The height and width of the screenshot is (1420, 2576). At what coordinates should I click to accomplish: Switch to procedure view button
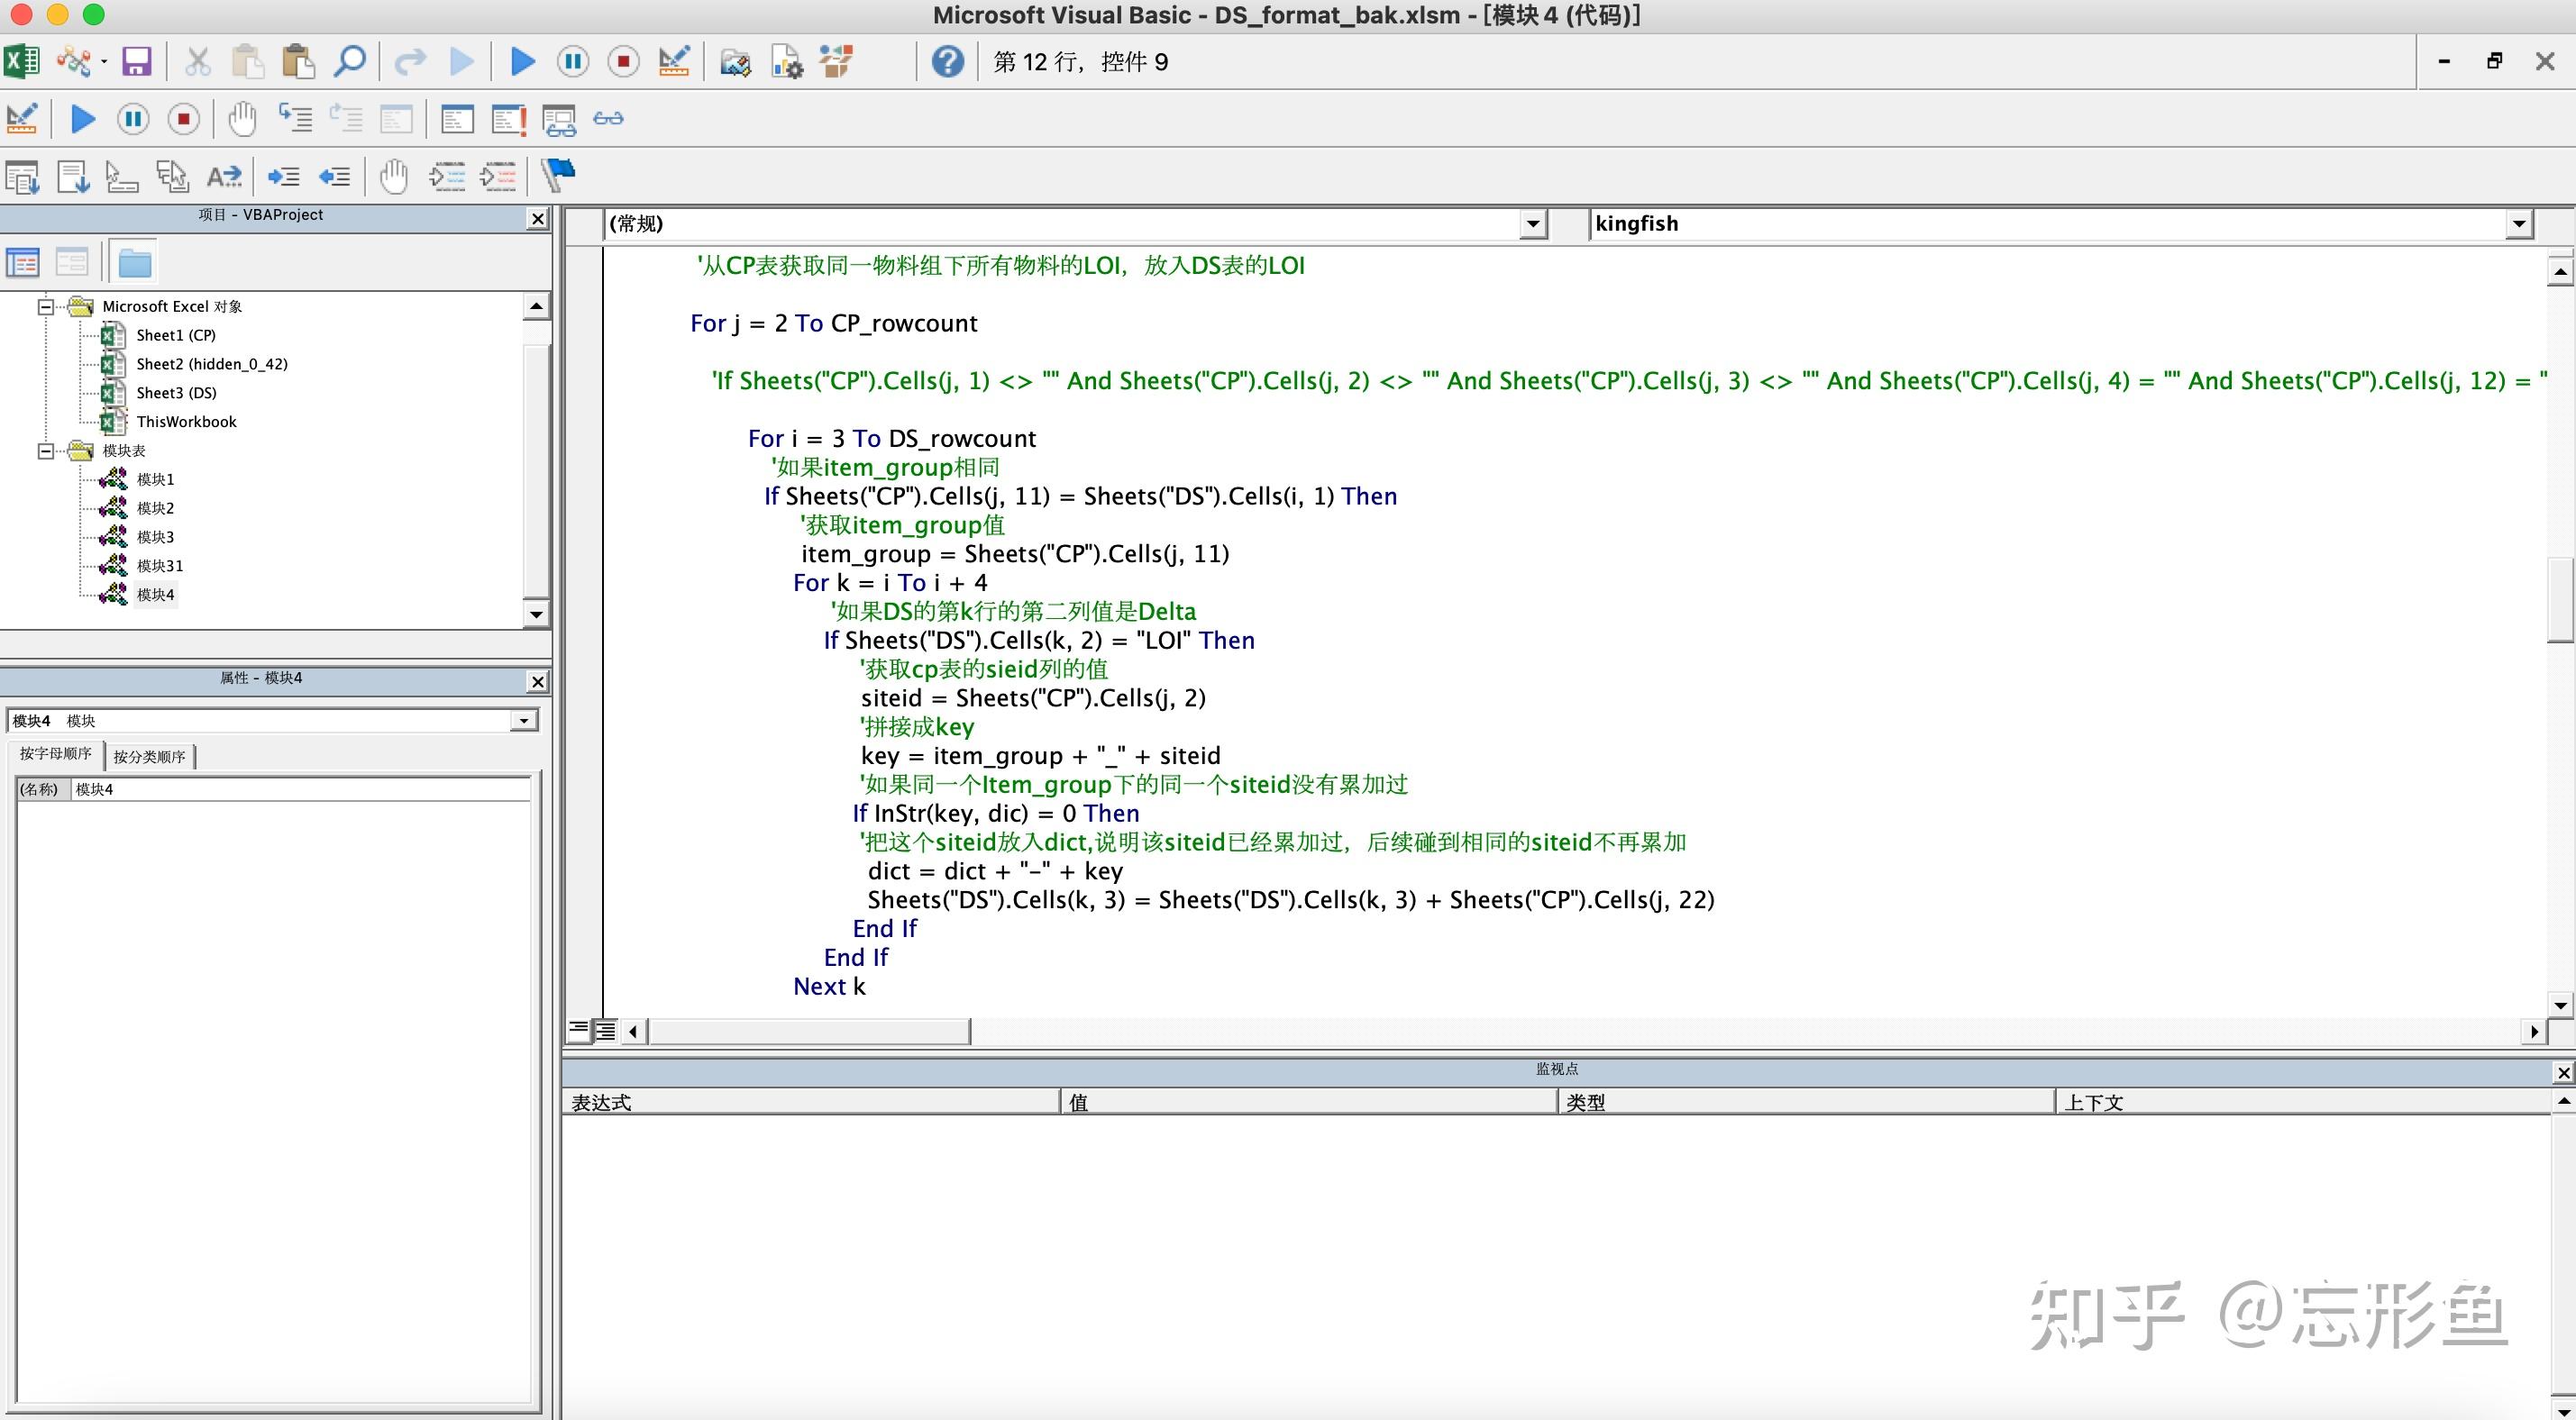pos(579,1030)
